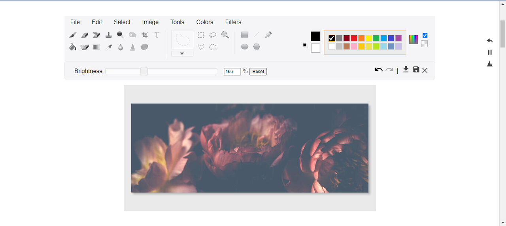Select the line drawing tool
Image resolution: width=506 pixels, height=226 pixels.
[257, 35]
